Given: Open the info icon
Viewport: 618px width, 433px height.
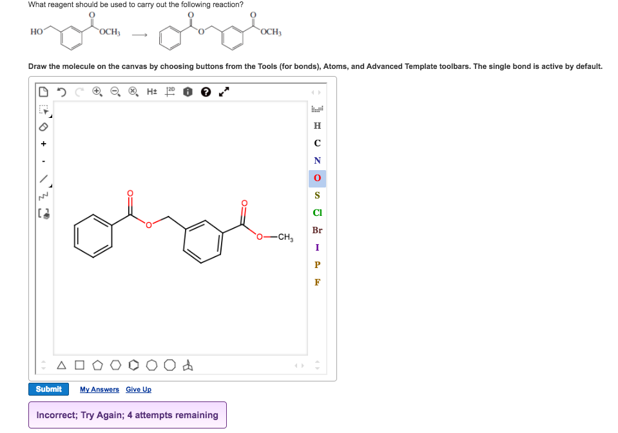Looking at the screenshot, I should click(188, 91).
